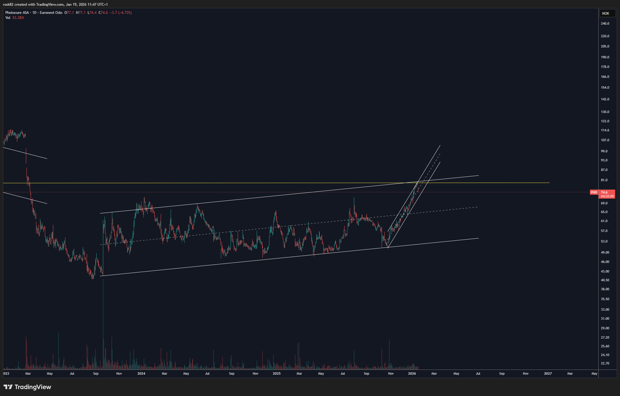Click the PHO price label tag

click(594, 192)
